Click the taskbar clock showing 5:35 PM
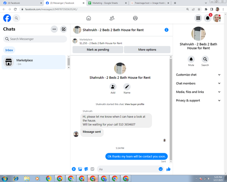The image size is (227, 182). (x=218, y=178)
